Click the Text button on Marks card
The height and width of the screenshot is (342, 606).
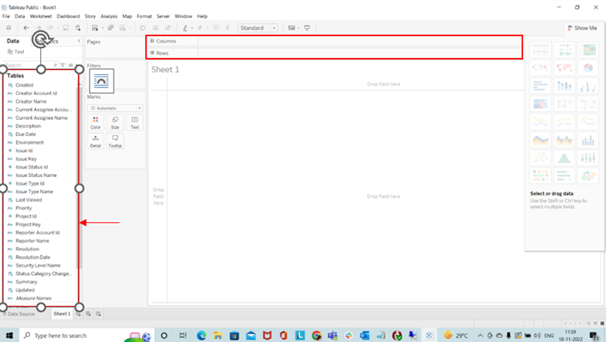(135, 122)
